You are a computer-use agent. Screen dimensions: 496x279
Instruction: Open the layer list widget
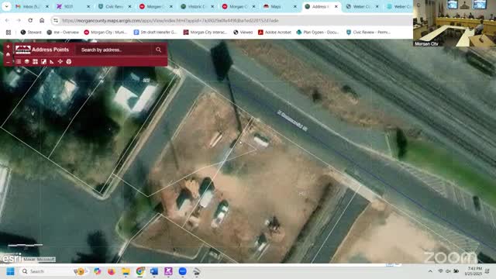(27, 62)
